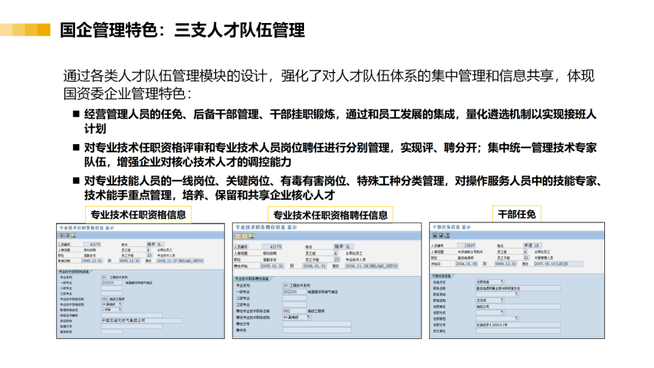Click the 任职文号 field 长油任字(2004)1号
654x368 pixels.
(x=518, y=324)
